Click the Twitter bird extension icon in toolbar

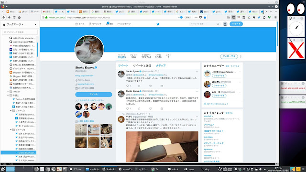click(x=259, y=17)
